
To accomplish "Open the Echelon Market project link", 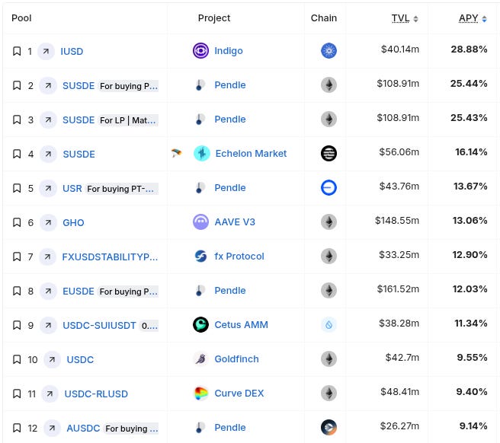I will pyautogui.click(x=251, y=154).
